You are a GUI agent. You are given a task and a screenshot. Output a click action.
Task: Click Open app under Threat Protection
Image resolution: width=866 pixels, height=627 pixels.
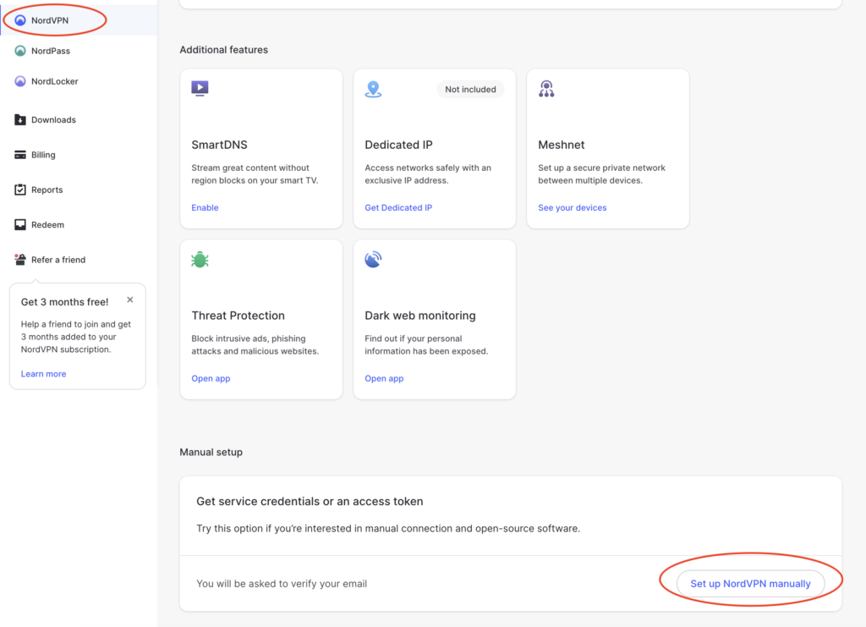tap(211, 379)
